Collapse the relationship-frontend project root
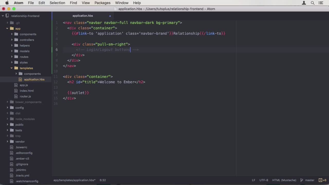 [3, 16]
